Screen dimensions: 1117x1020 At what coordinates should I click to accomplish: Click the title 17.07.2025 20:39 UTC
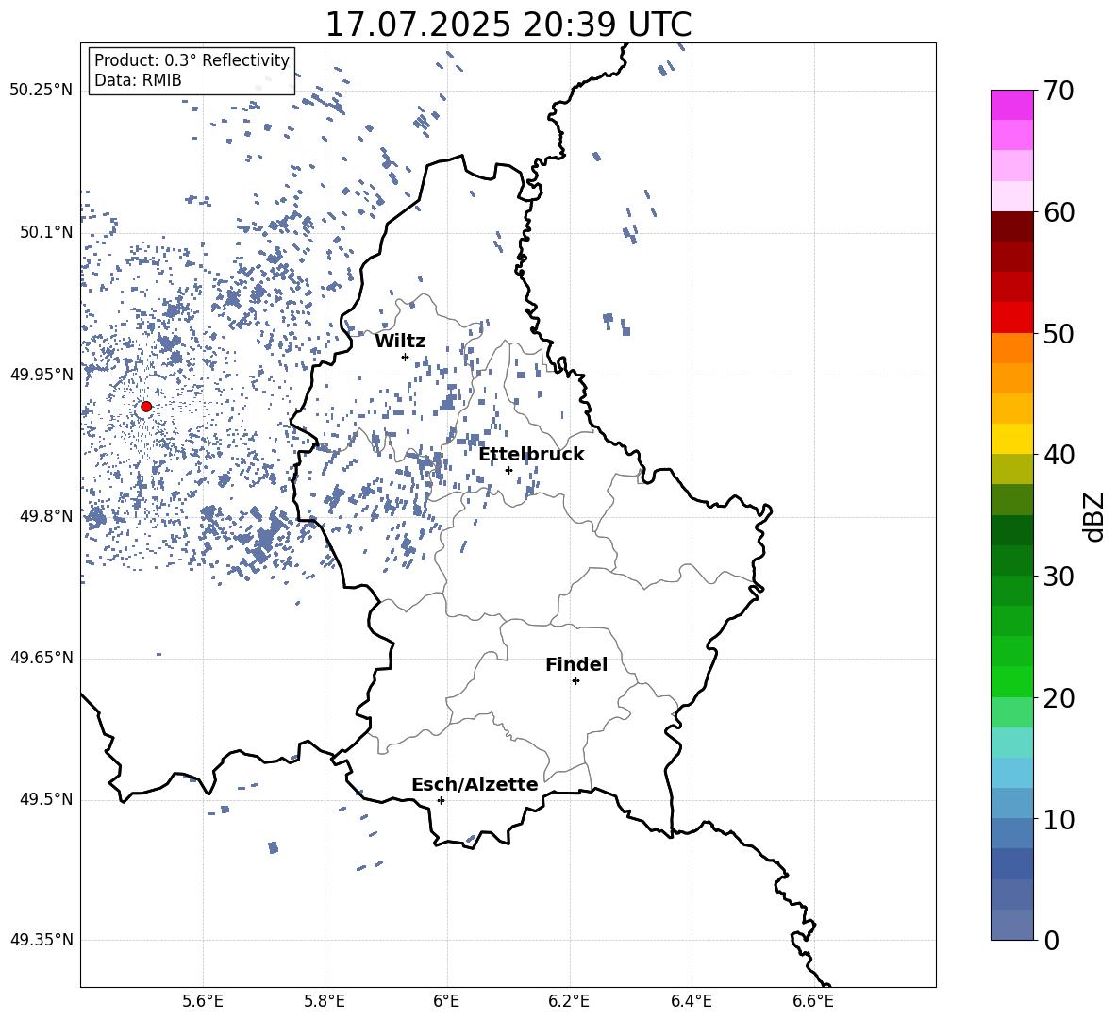[x=508, y=25]
